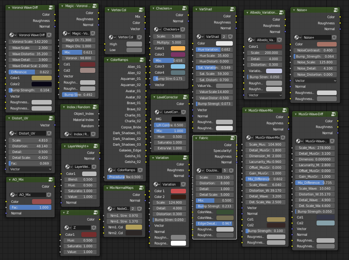Click the node group icon on MusGr-Wave-Diff header
The height and width of the screenshot is (260, 349).
click(x=333, y=114)
